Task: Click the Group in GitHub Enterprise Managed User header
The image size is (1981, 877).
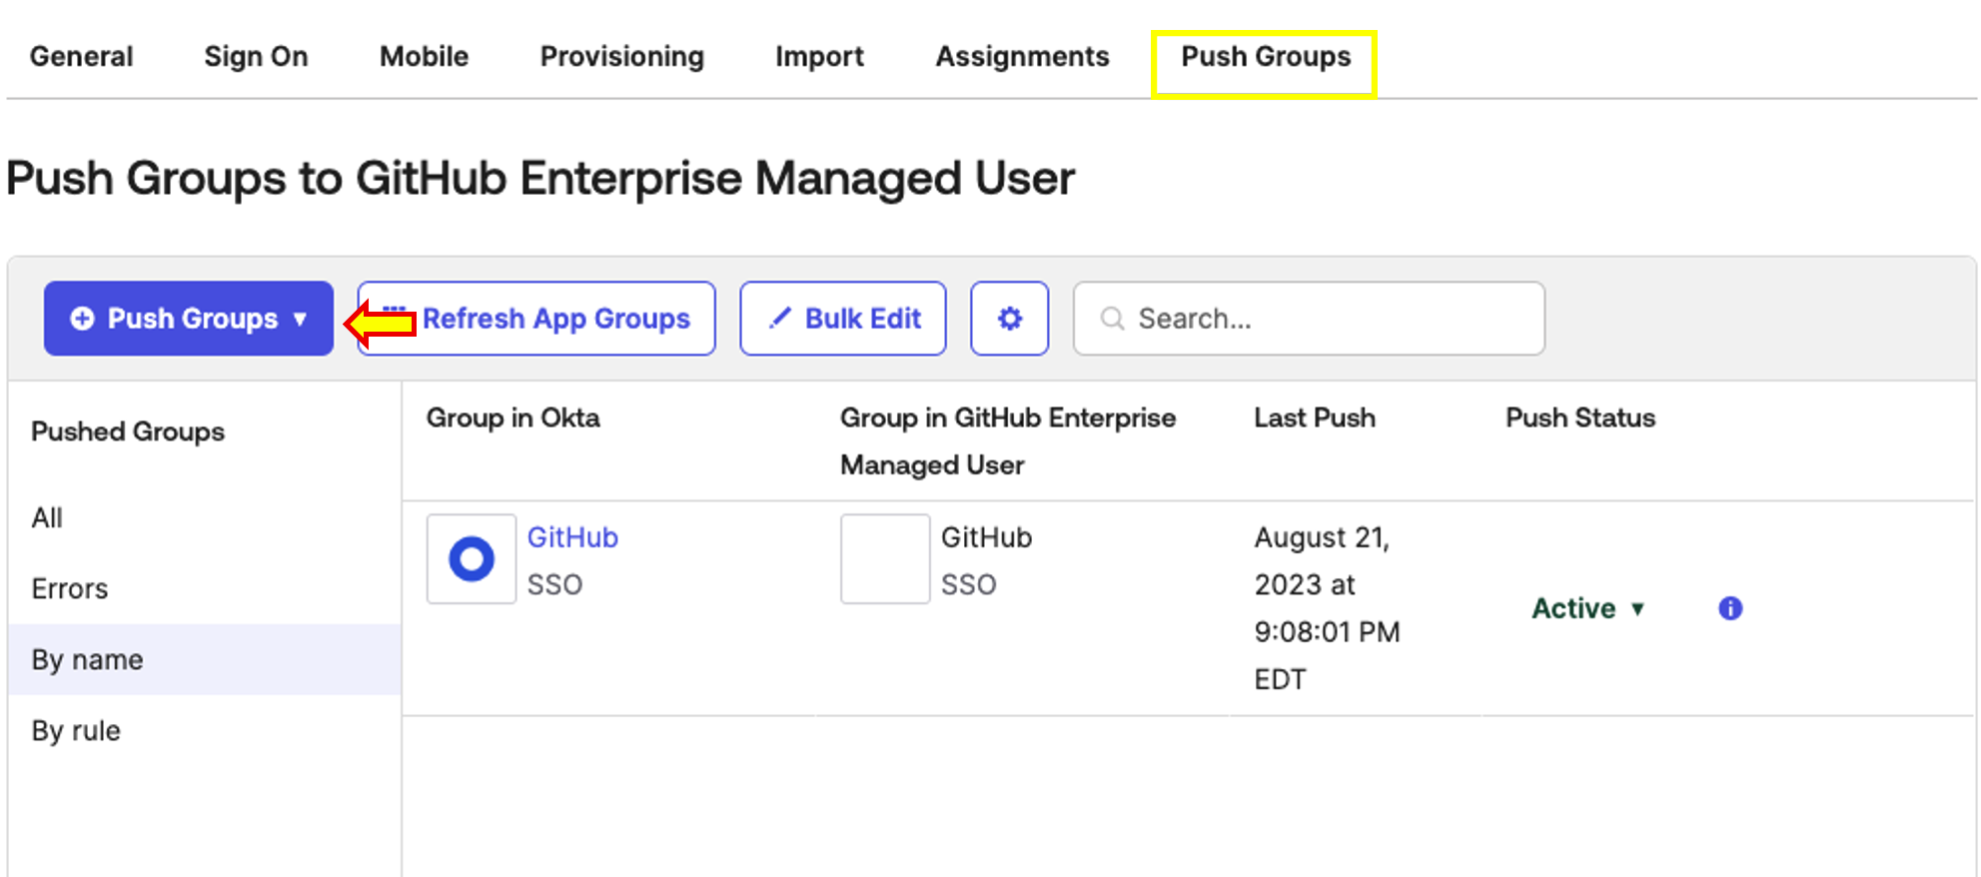Action: point(1008,441)
